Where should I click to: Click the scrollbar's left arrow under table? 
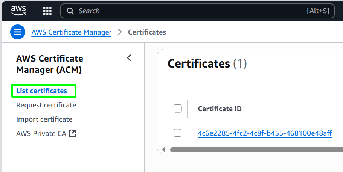(163, 150)
